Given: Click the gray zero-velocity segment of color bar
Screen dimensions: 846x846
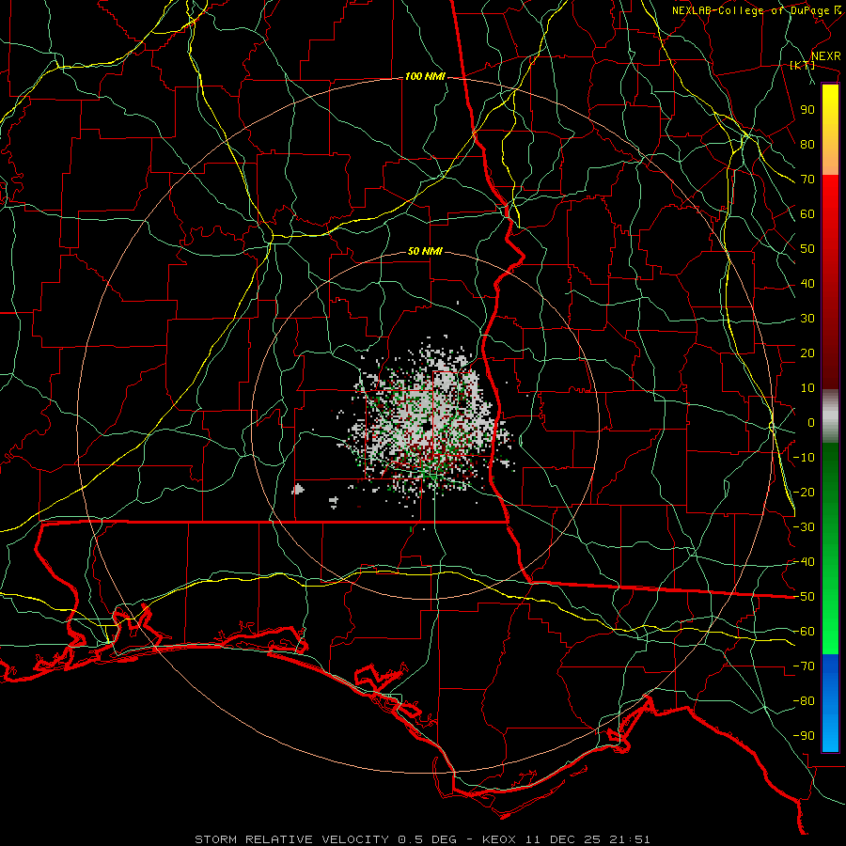Looking at the screenshot, I should click(x=830, y=416).
